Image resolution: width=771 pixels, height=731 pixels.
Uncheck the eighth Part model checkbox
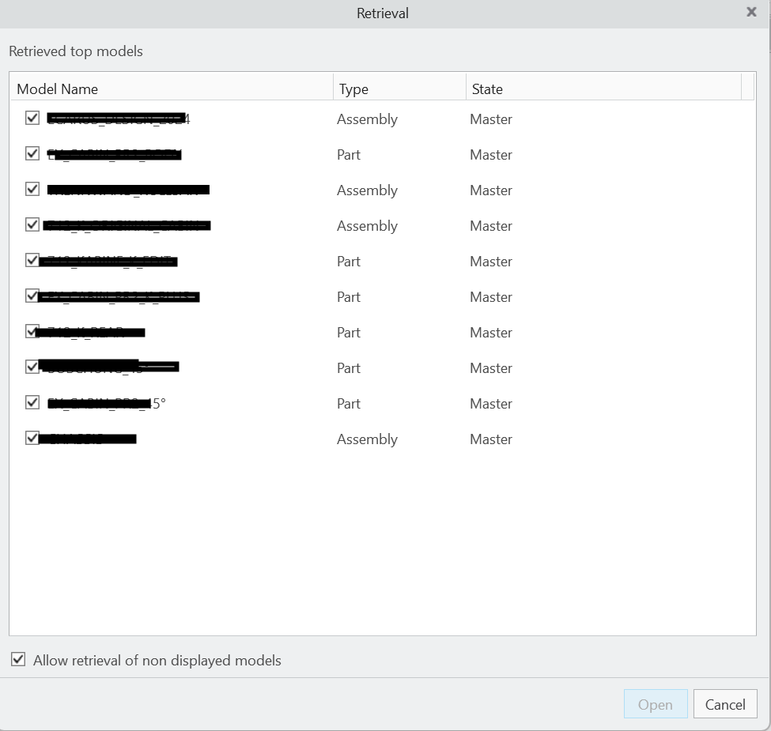pyautogui.click(x=32, y=366)
